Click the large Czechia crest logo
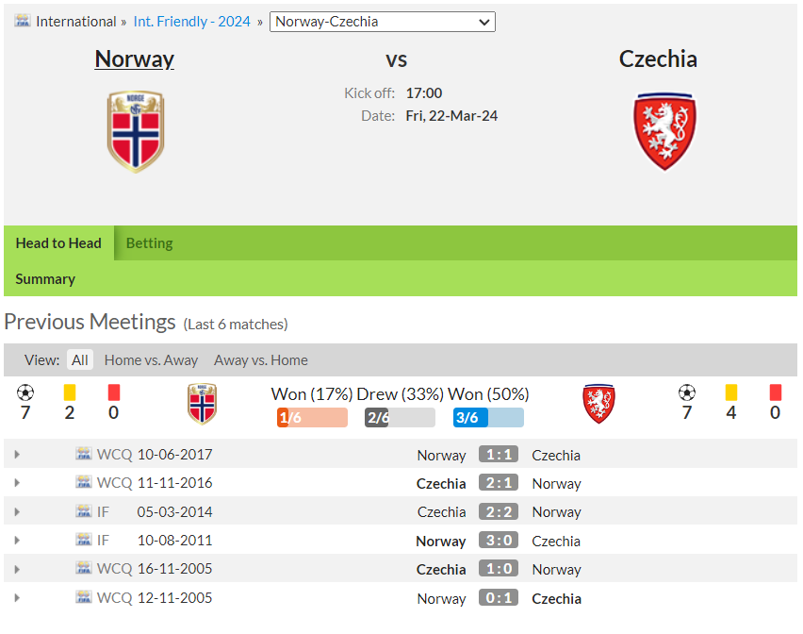 click(664, 132)
